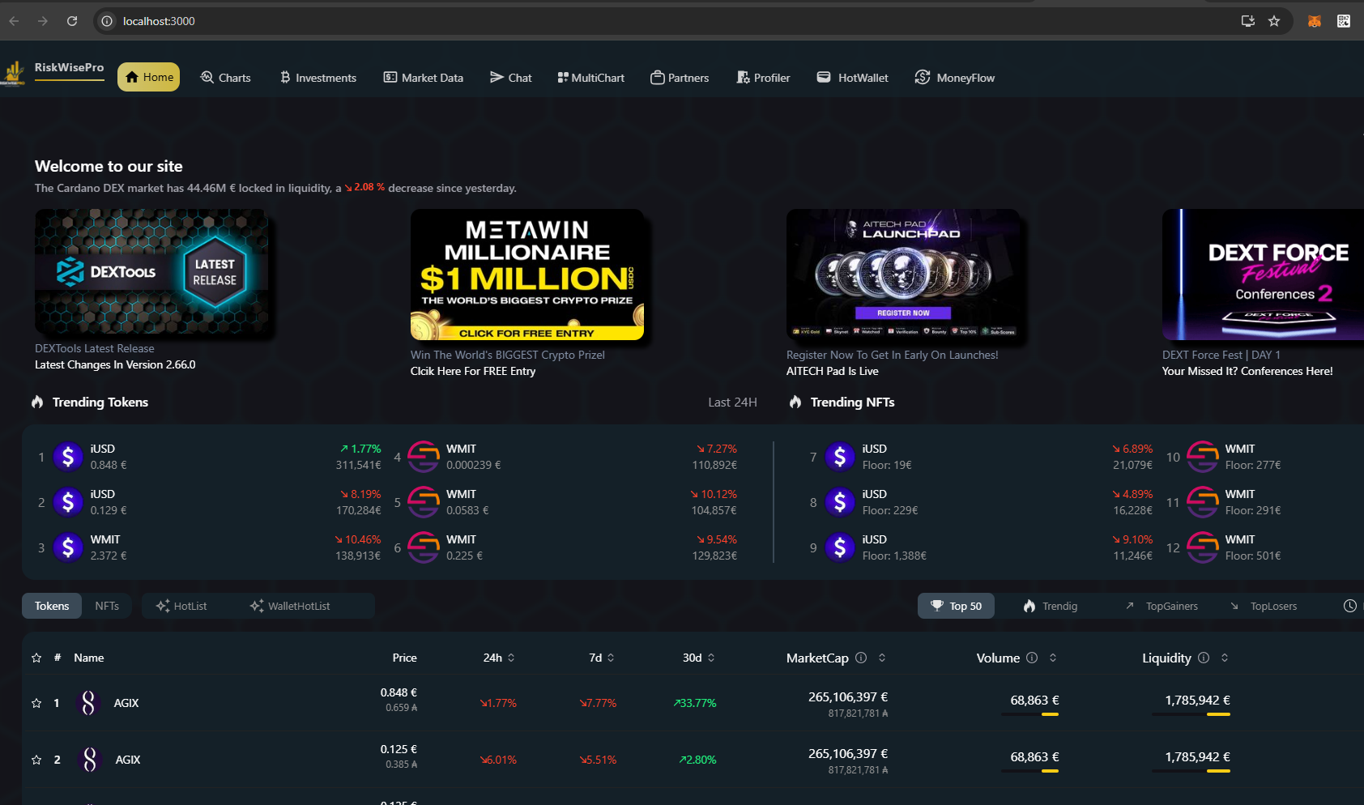Follow the 'AITECH Pad Is Live' link

(x=833, y=371)
